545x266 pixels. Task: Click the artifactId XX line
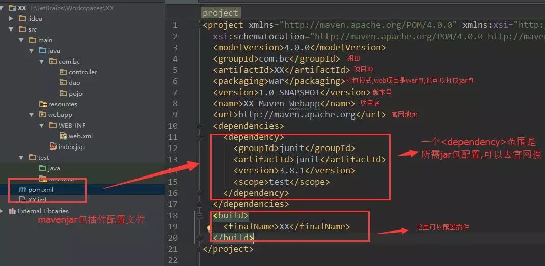[x=282, y=70]
